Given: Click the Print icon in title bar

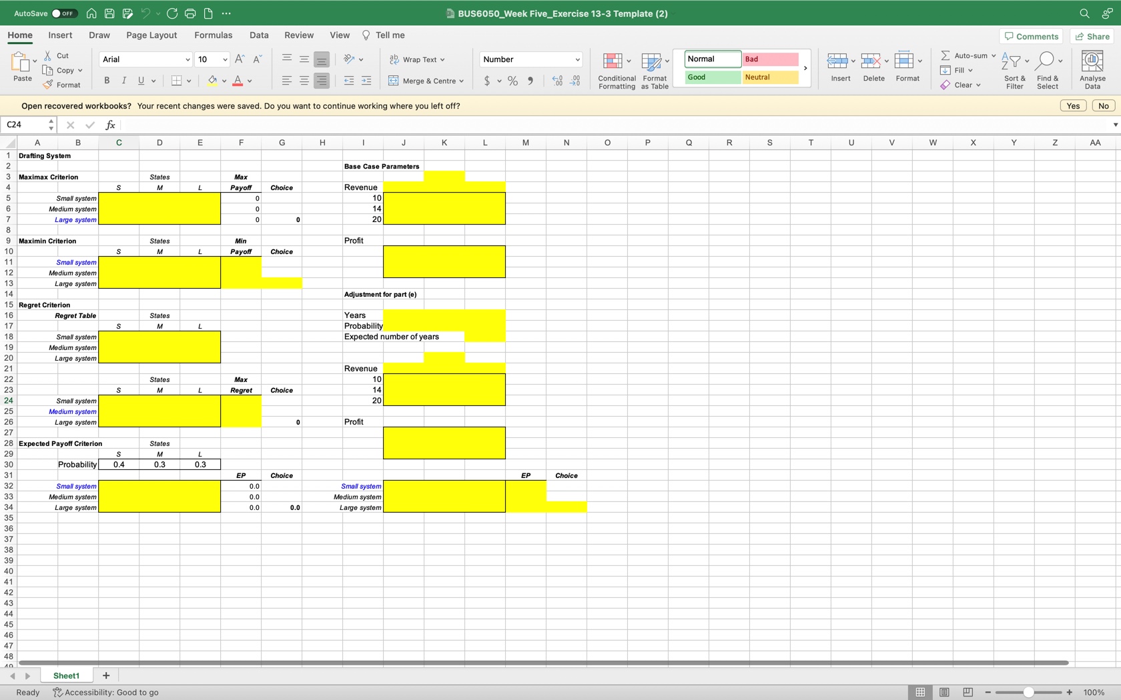Looking at the screenshot, I should (190, 13).
